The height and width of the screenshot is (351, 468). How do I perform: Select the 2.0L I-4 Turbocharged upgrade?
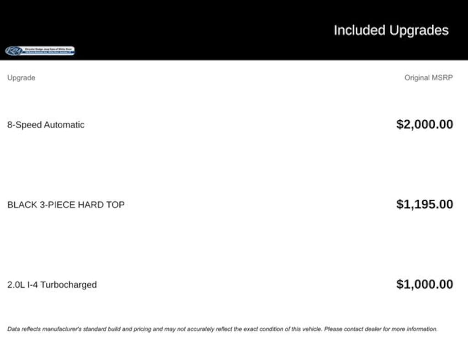(x=52, y=285)
